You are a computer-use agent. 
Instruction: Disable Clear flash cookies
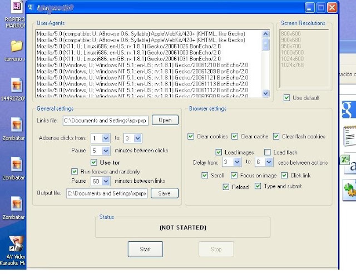pyautogui.click(x=276, y=136)
